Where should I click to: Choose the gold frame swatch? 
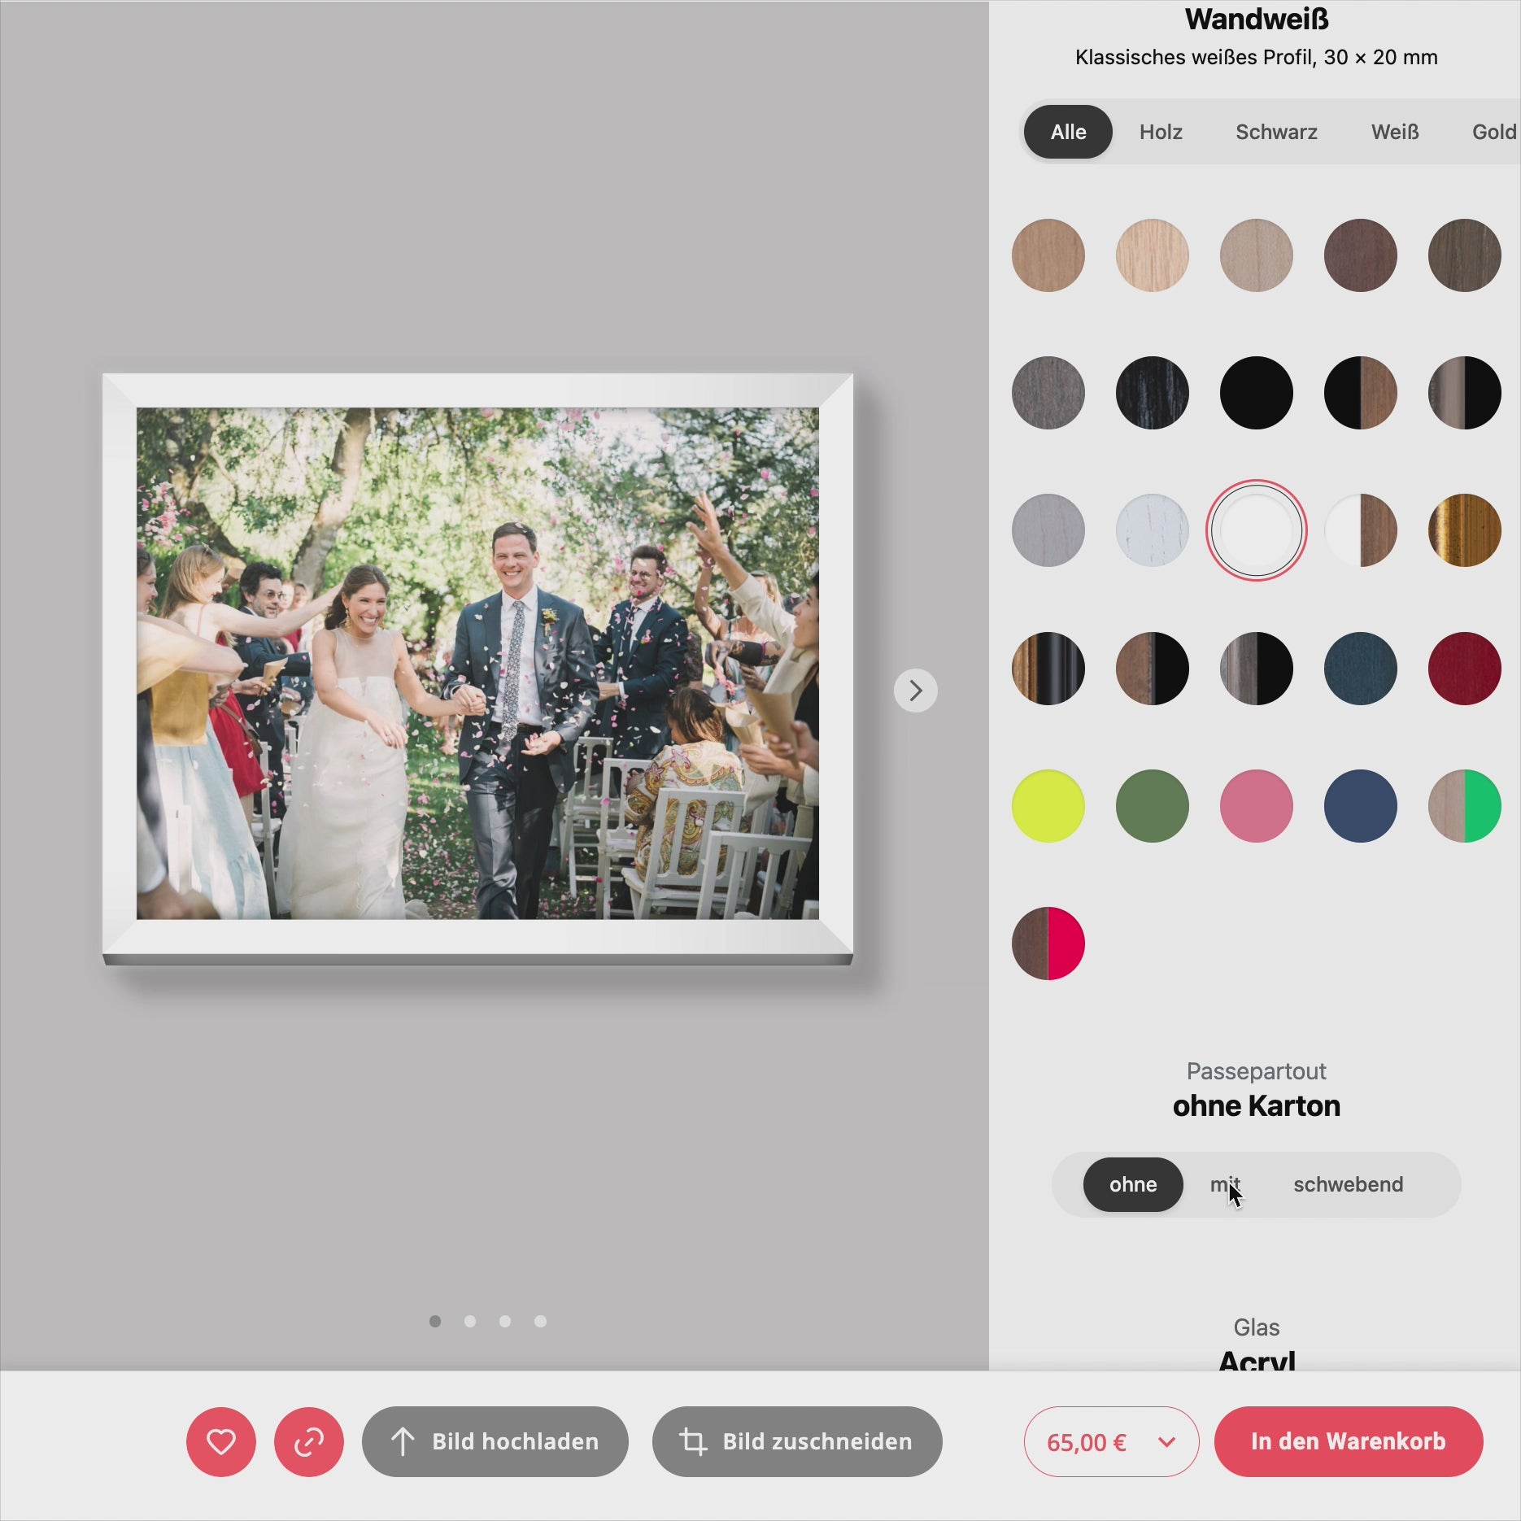click(1465, 530)
